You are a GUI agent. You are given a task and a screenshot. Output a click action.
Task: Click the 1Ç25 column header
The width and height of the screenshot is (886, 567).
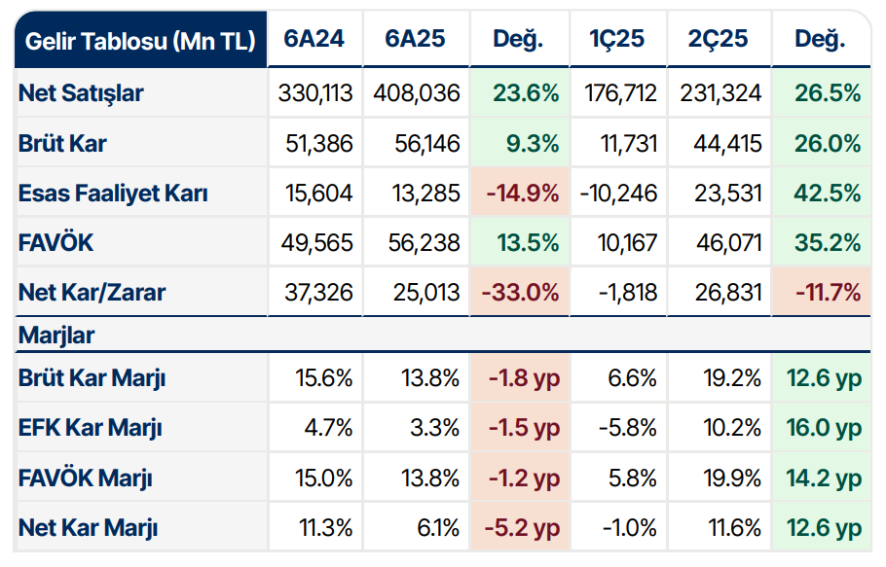[617, 40]
